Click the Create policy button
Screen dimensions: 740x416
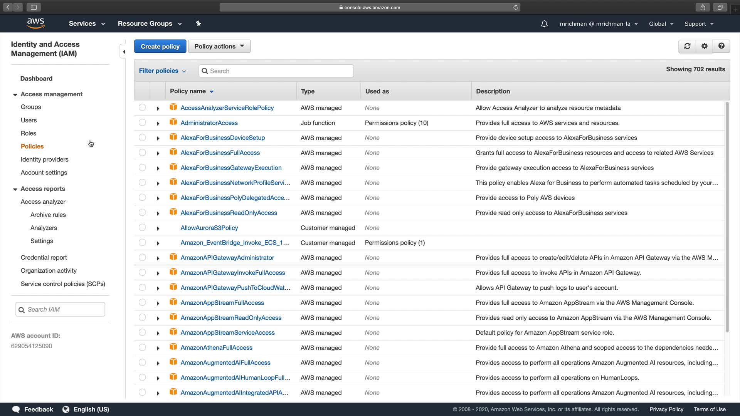click(x=160, y=46)
